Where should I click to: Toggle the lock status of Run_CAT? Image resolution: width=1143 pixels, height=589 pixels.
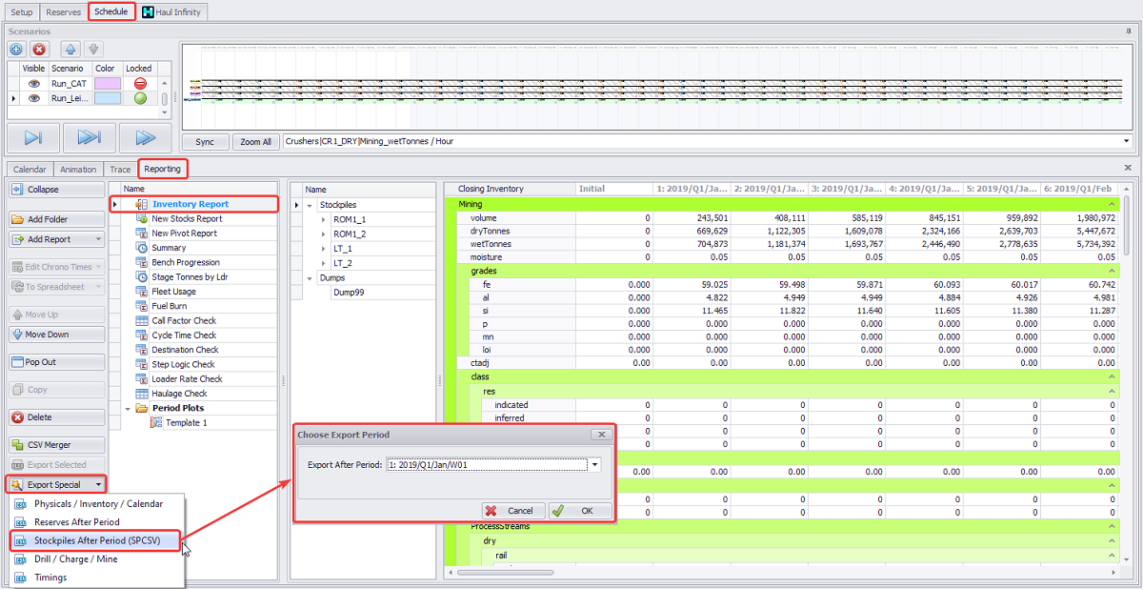tap(140, 84)
